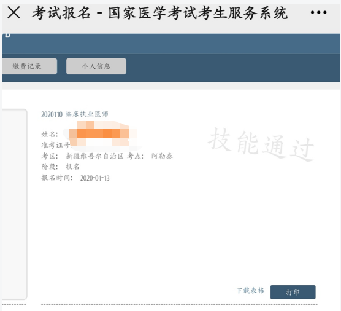Click the 打印 button
The width and height of the screenshot is (341, 311).
(293, 292)
